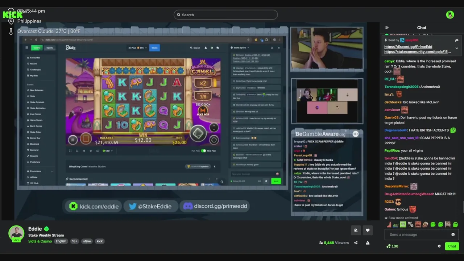Viewport: 464px width, 261px height.
Task: Open the Eddie channel name link
Action: point(35,229)
